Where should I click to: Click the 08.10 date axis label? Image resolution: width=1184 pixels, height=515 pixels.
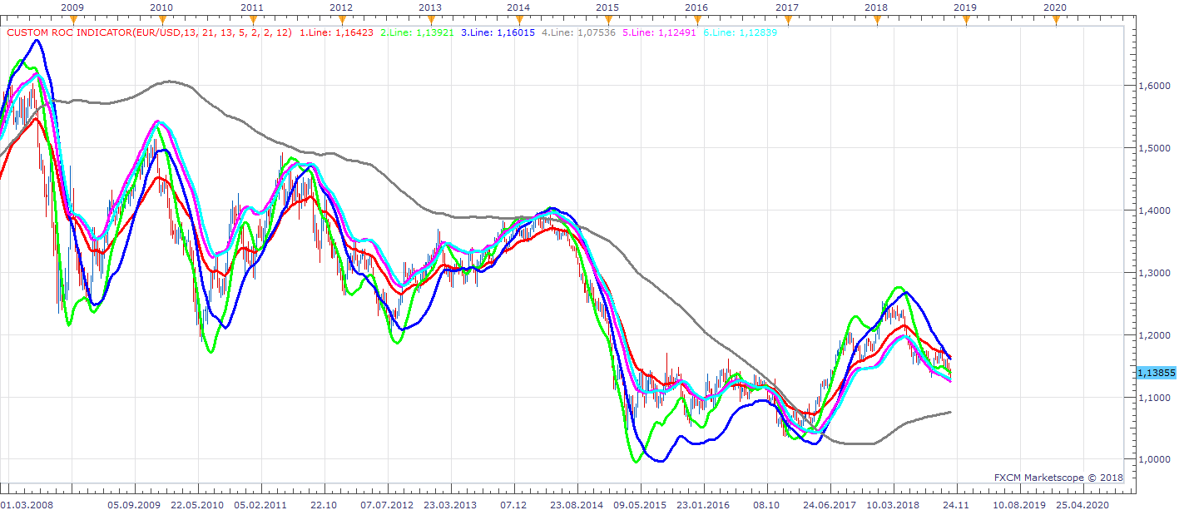pos(765,504)
